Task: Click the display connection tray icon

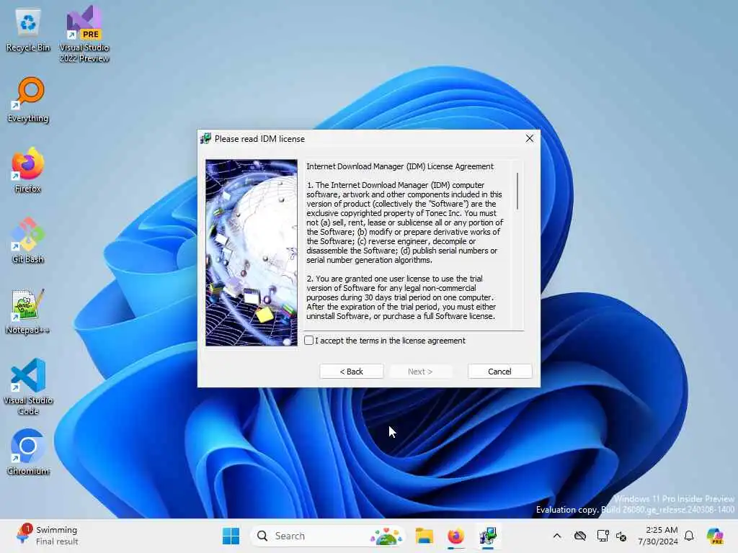Action: click(603, 536)
